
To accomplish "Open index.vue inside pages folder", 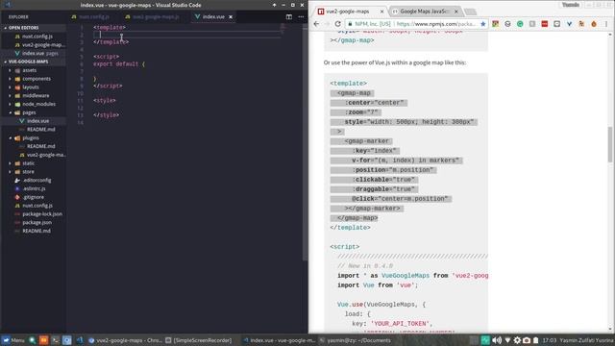I will click(37, 121).
